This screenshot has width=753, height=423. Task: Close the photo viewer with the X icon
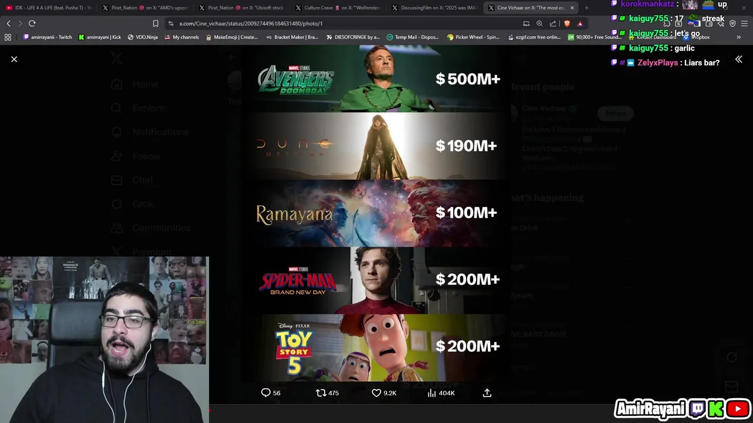(x=14, y=59)
